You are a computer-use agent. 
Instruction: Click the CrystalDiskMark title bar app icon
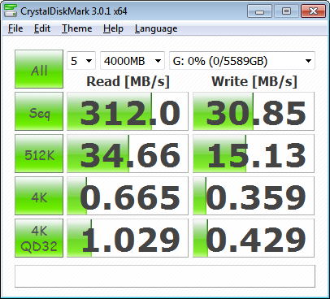click(11, 11)
